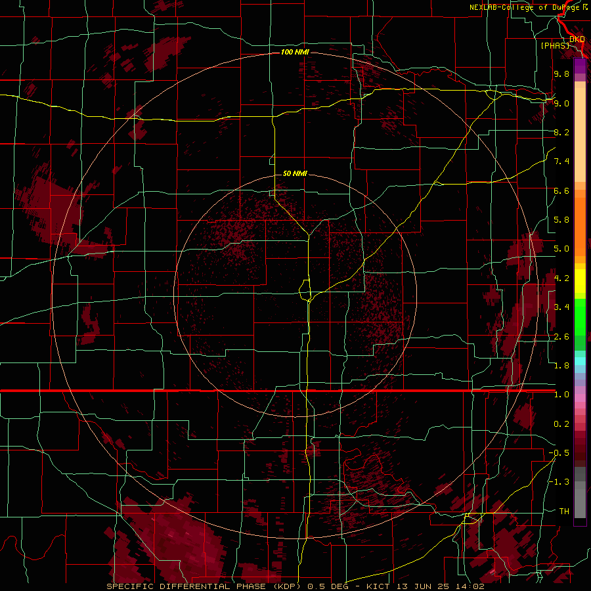
Task: Click the cyan segment of the color bar
Action: pos(580,361)
